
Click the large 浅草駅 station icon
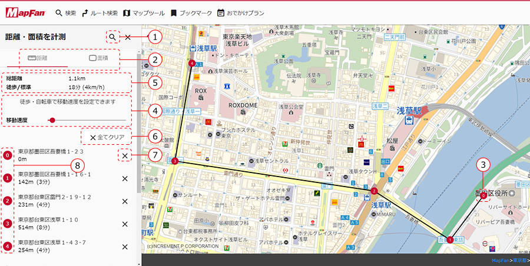coord(409,120)
